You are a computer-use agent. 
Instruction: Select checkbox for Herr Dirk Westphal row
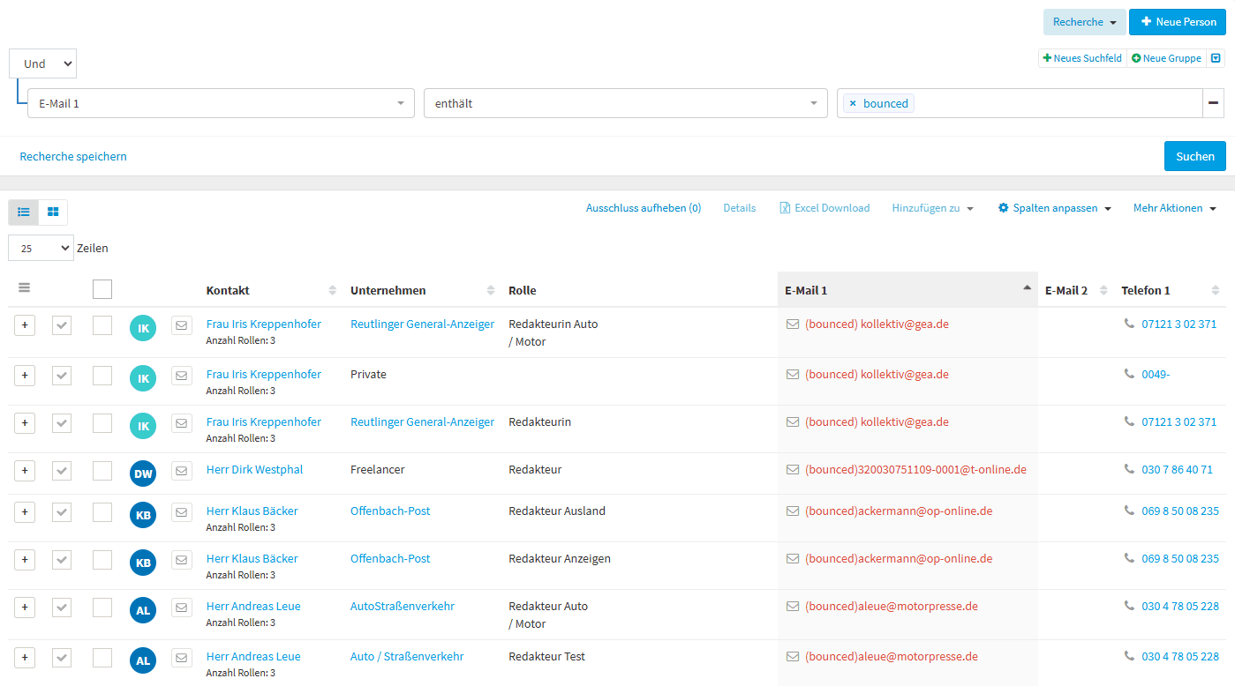(102, 471)
